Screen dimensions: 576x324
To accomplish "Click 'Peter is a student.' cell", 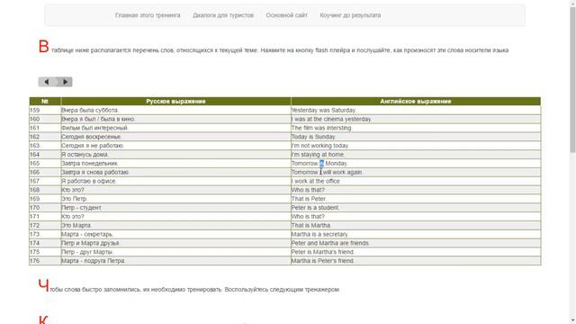I will tap(416, 208).
